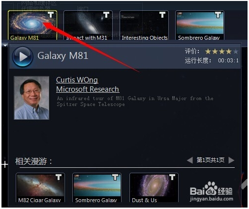Play the Galaxy M81 tour
Image resolution: width=249 pixels, height=209 pixels.
click(x=23, y=57)
